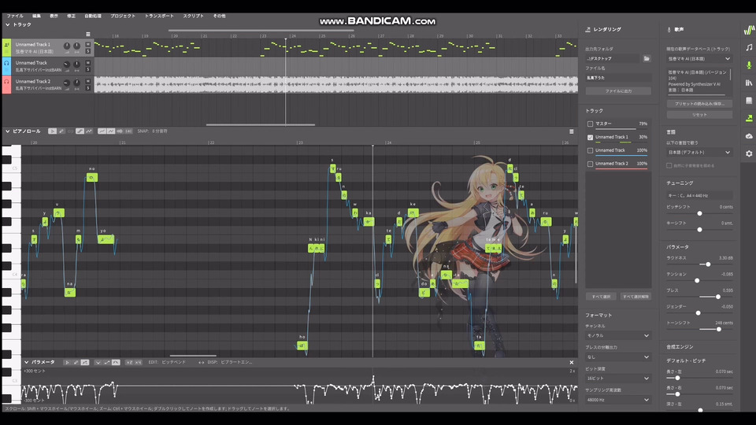Open the 自動処理 menu

coord(93,16)
